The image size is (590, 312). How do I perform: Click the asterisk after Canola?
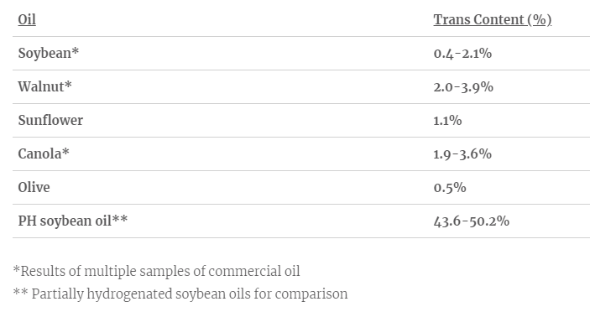(x=65, y=152)
